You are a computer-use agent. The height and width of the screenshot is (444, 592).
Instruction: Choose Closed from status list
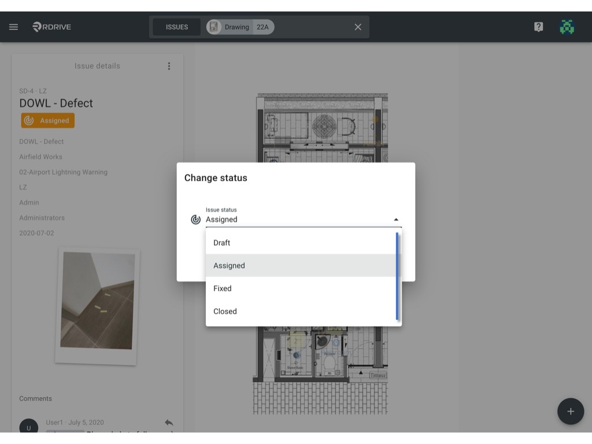pyautogui.click(x=301, y=312)
